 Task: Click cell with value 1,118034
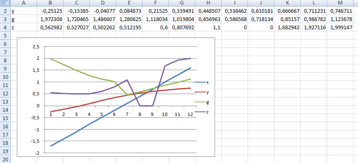tap(155, 19)
